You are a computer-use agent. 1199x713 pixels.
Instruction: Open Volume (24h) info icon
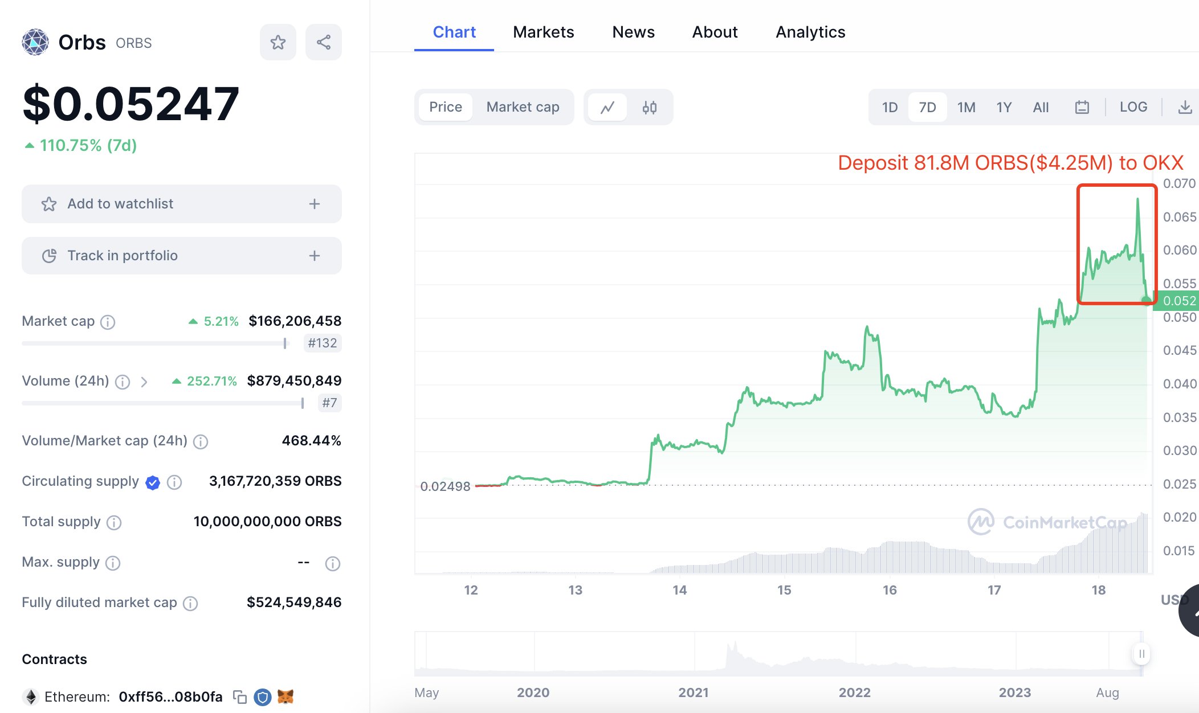[x=123, y=382]
